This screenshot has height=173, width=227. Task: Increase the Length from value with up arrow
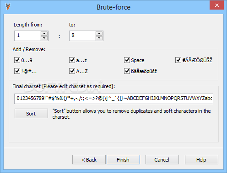coord(44,34)
